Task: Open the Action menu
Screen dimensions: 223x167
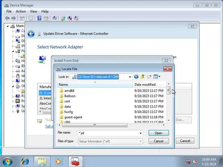Action: click(x=21, y=11)
